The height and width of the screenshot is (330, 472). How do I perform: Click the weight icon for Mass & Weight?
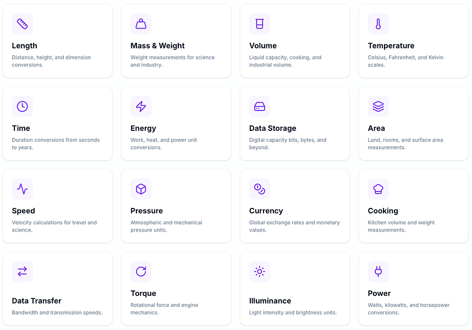tap(141, 24)
